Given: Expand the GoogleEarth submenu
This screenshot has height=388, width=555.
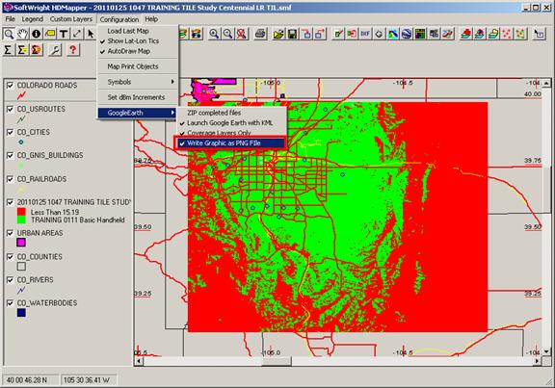Looking at the screenshot, I should (138, 113).
